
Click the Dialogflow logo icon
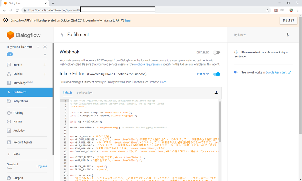click(10, 35)
